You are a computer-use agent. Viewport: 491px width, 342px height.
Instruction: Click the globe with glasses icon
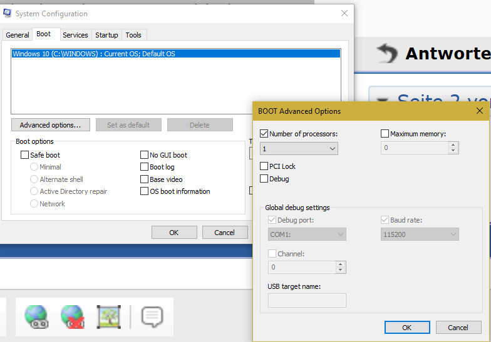click(x=36, y=317)
